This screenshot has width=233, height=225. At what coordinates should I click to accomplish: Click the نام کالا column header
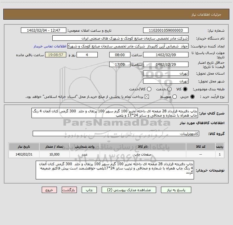[143, 147]
